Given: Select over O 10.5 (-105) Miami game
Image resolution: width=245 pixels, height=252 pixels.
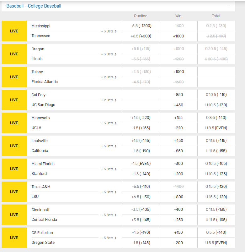Looking at the screenshot, I should pos(216,164).
